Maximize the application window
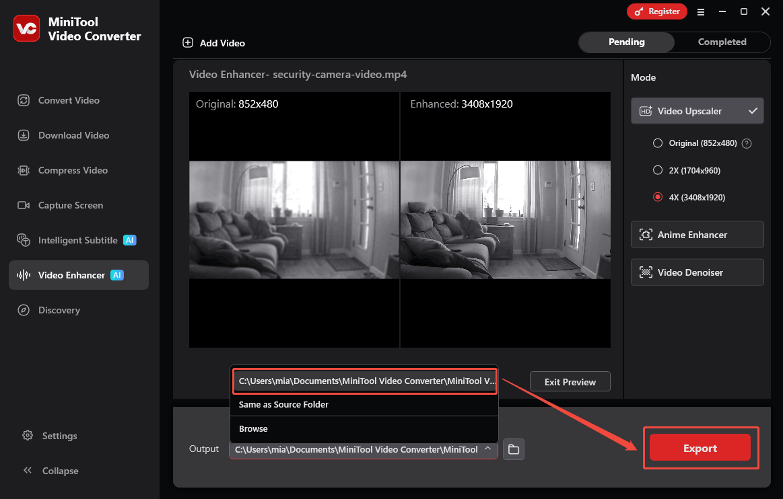The height and width of the screenshot is (499, 783). [743, 11]
